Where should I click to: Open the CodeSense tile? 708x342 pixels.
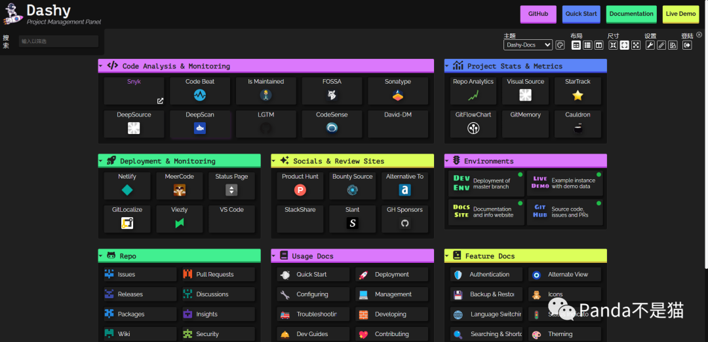[x=332, y=124]
